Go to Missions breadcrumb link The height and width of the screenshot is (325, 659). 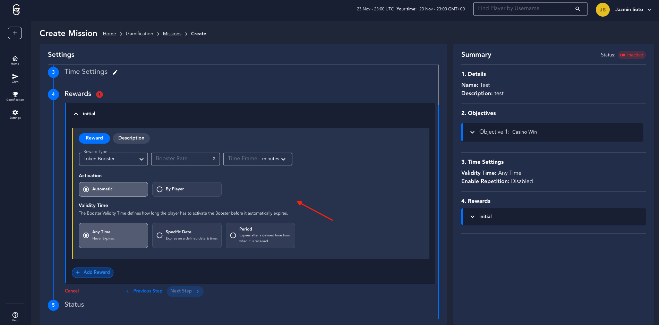[172, 34]
